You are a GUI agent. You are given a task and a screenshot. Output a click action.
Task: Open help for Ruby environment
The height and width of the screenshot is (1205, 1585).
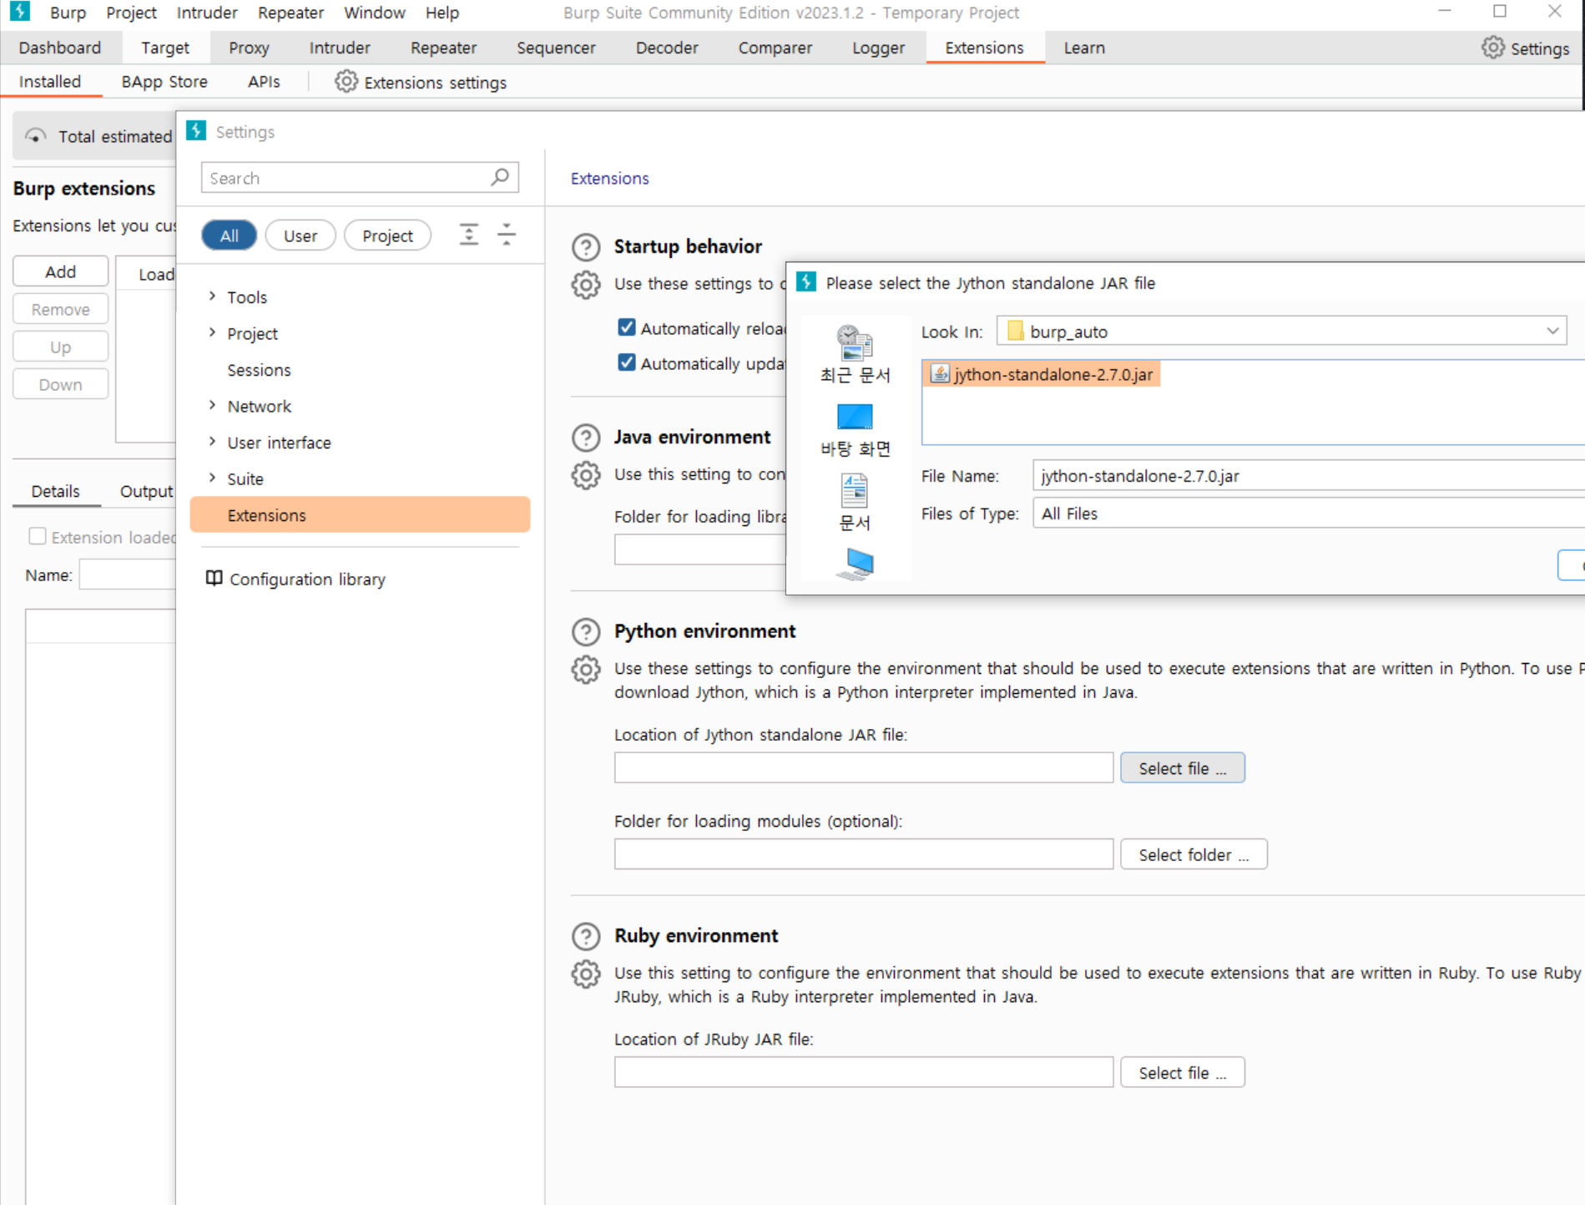tap(586, 936)
